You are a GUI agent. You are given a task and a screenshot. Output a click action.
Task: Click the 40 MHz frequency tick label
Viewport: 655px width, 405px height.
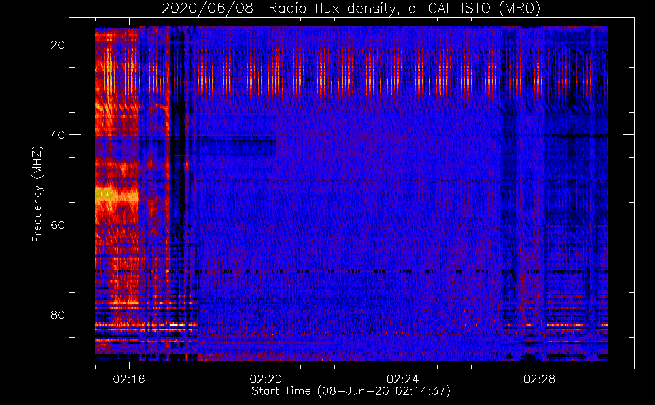(58, 135)
